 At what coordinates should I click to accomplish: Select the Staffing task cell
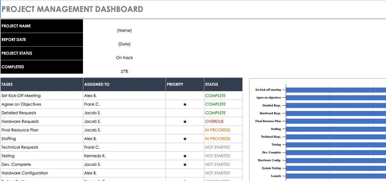click(42, 139)
